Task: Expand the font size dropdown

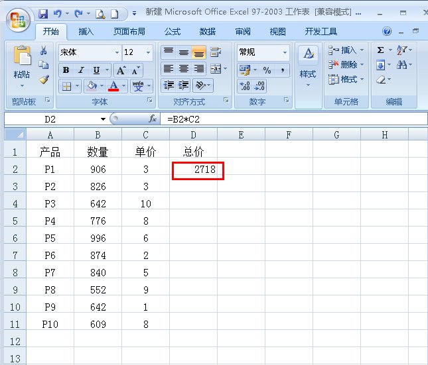Action: pyautogui.click(x=148, y=52)
